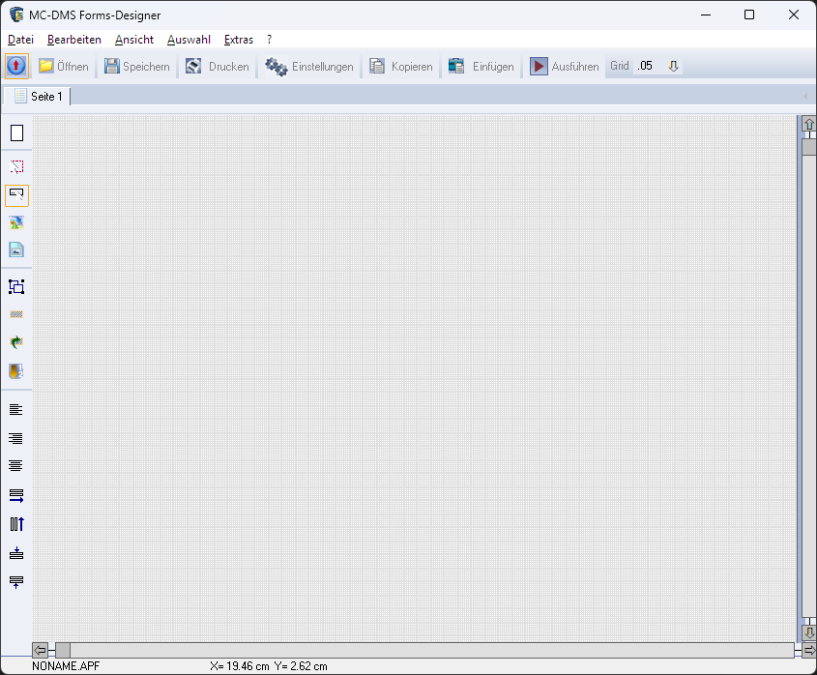Click the Drucken toolbar button
Screen dimensions: 817x675
[x=218, y=67]
